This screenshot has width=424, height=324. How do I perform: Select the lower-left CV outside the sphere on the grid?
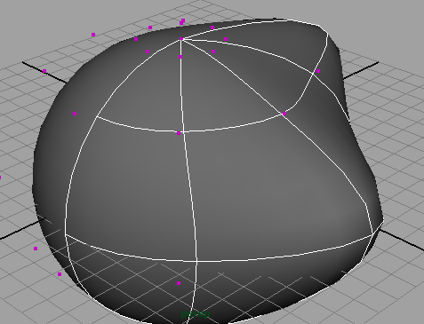tap(36, 249)
